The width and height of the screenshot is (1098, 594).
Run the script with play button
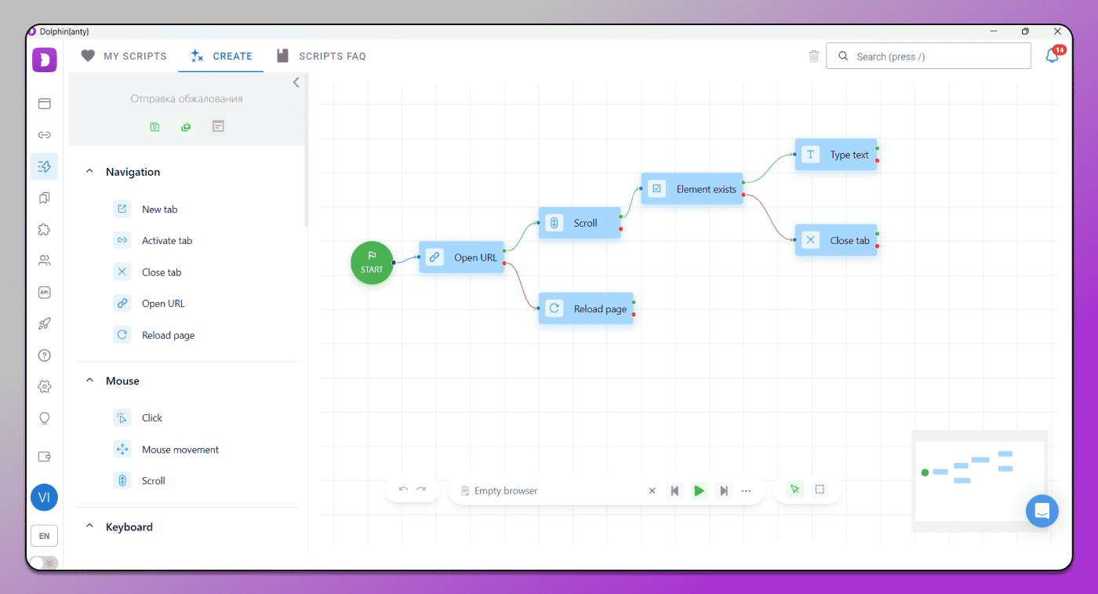(x=699, y=490)
